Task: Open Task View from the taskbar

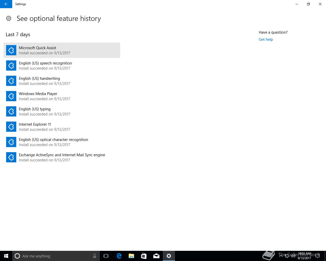Action: click(106, 256)
